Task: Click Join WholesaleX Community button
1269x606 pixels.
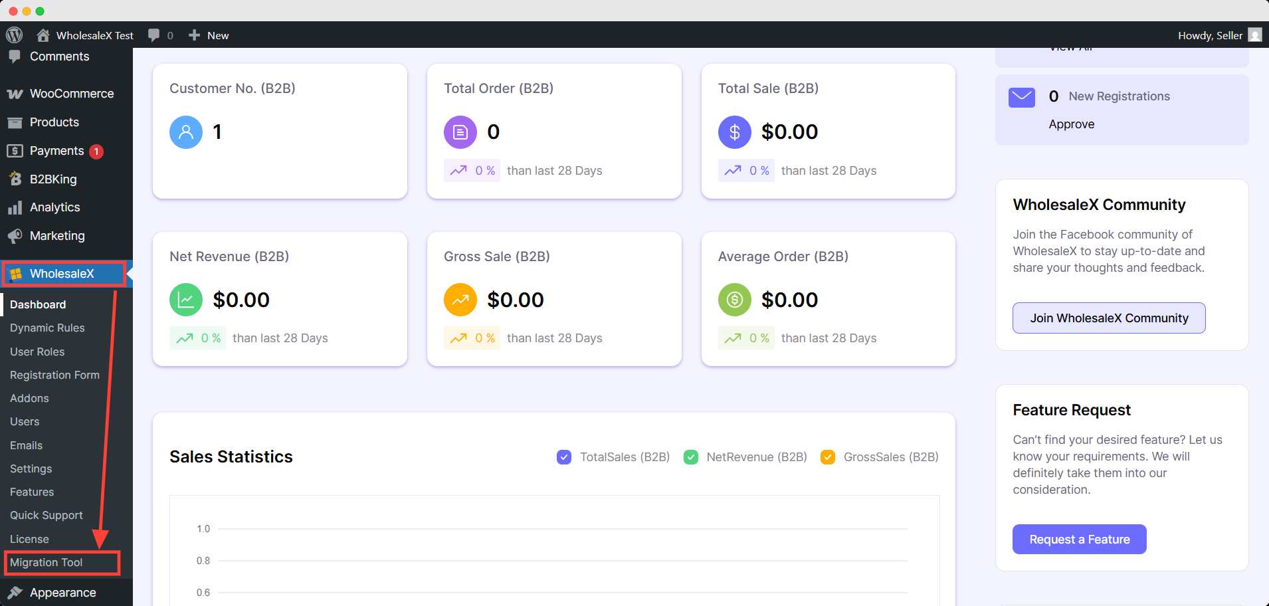Action: [1109, 318]
